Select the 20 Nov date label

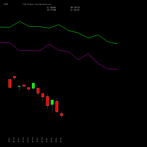click(x=14, y=140)
